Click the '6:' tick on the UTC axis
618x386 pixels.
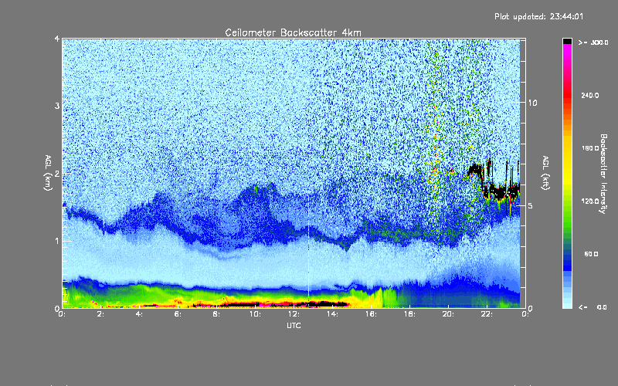(178, 314)
